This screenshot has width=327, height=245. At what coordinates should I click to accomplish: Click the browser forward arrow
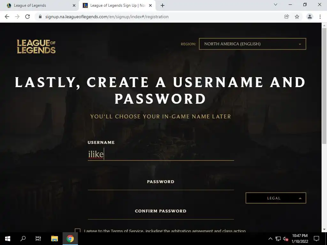tap(17, 17)
